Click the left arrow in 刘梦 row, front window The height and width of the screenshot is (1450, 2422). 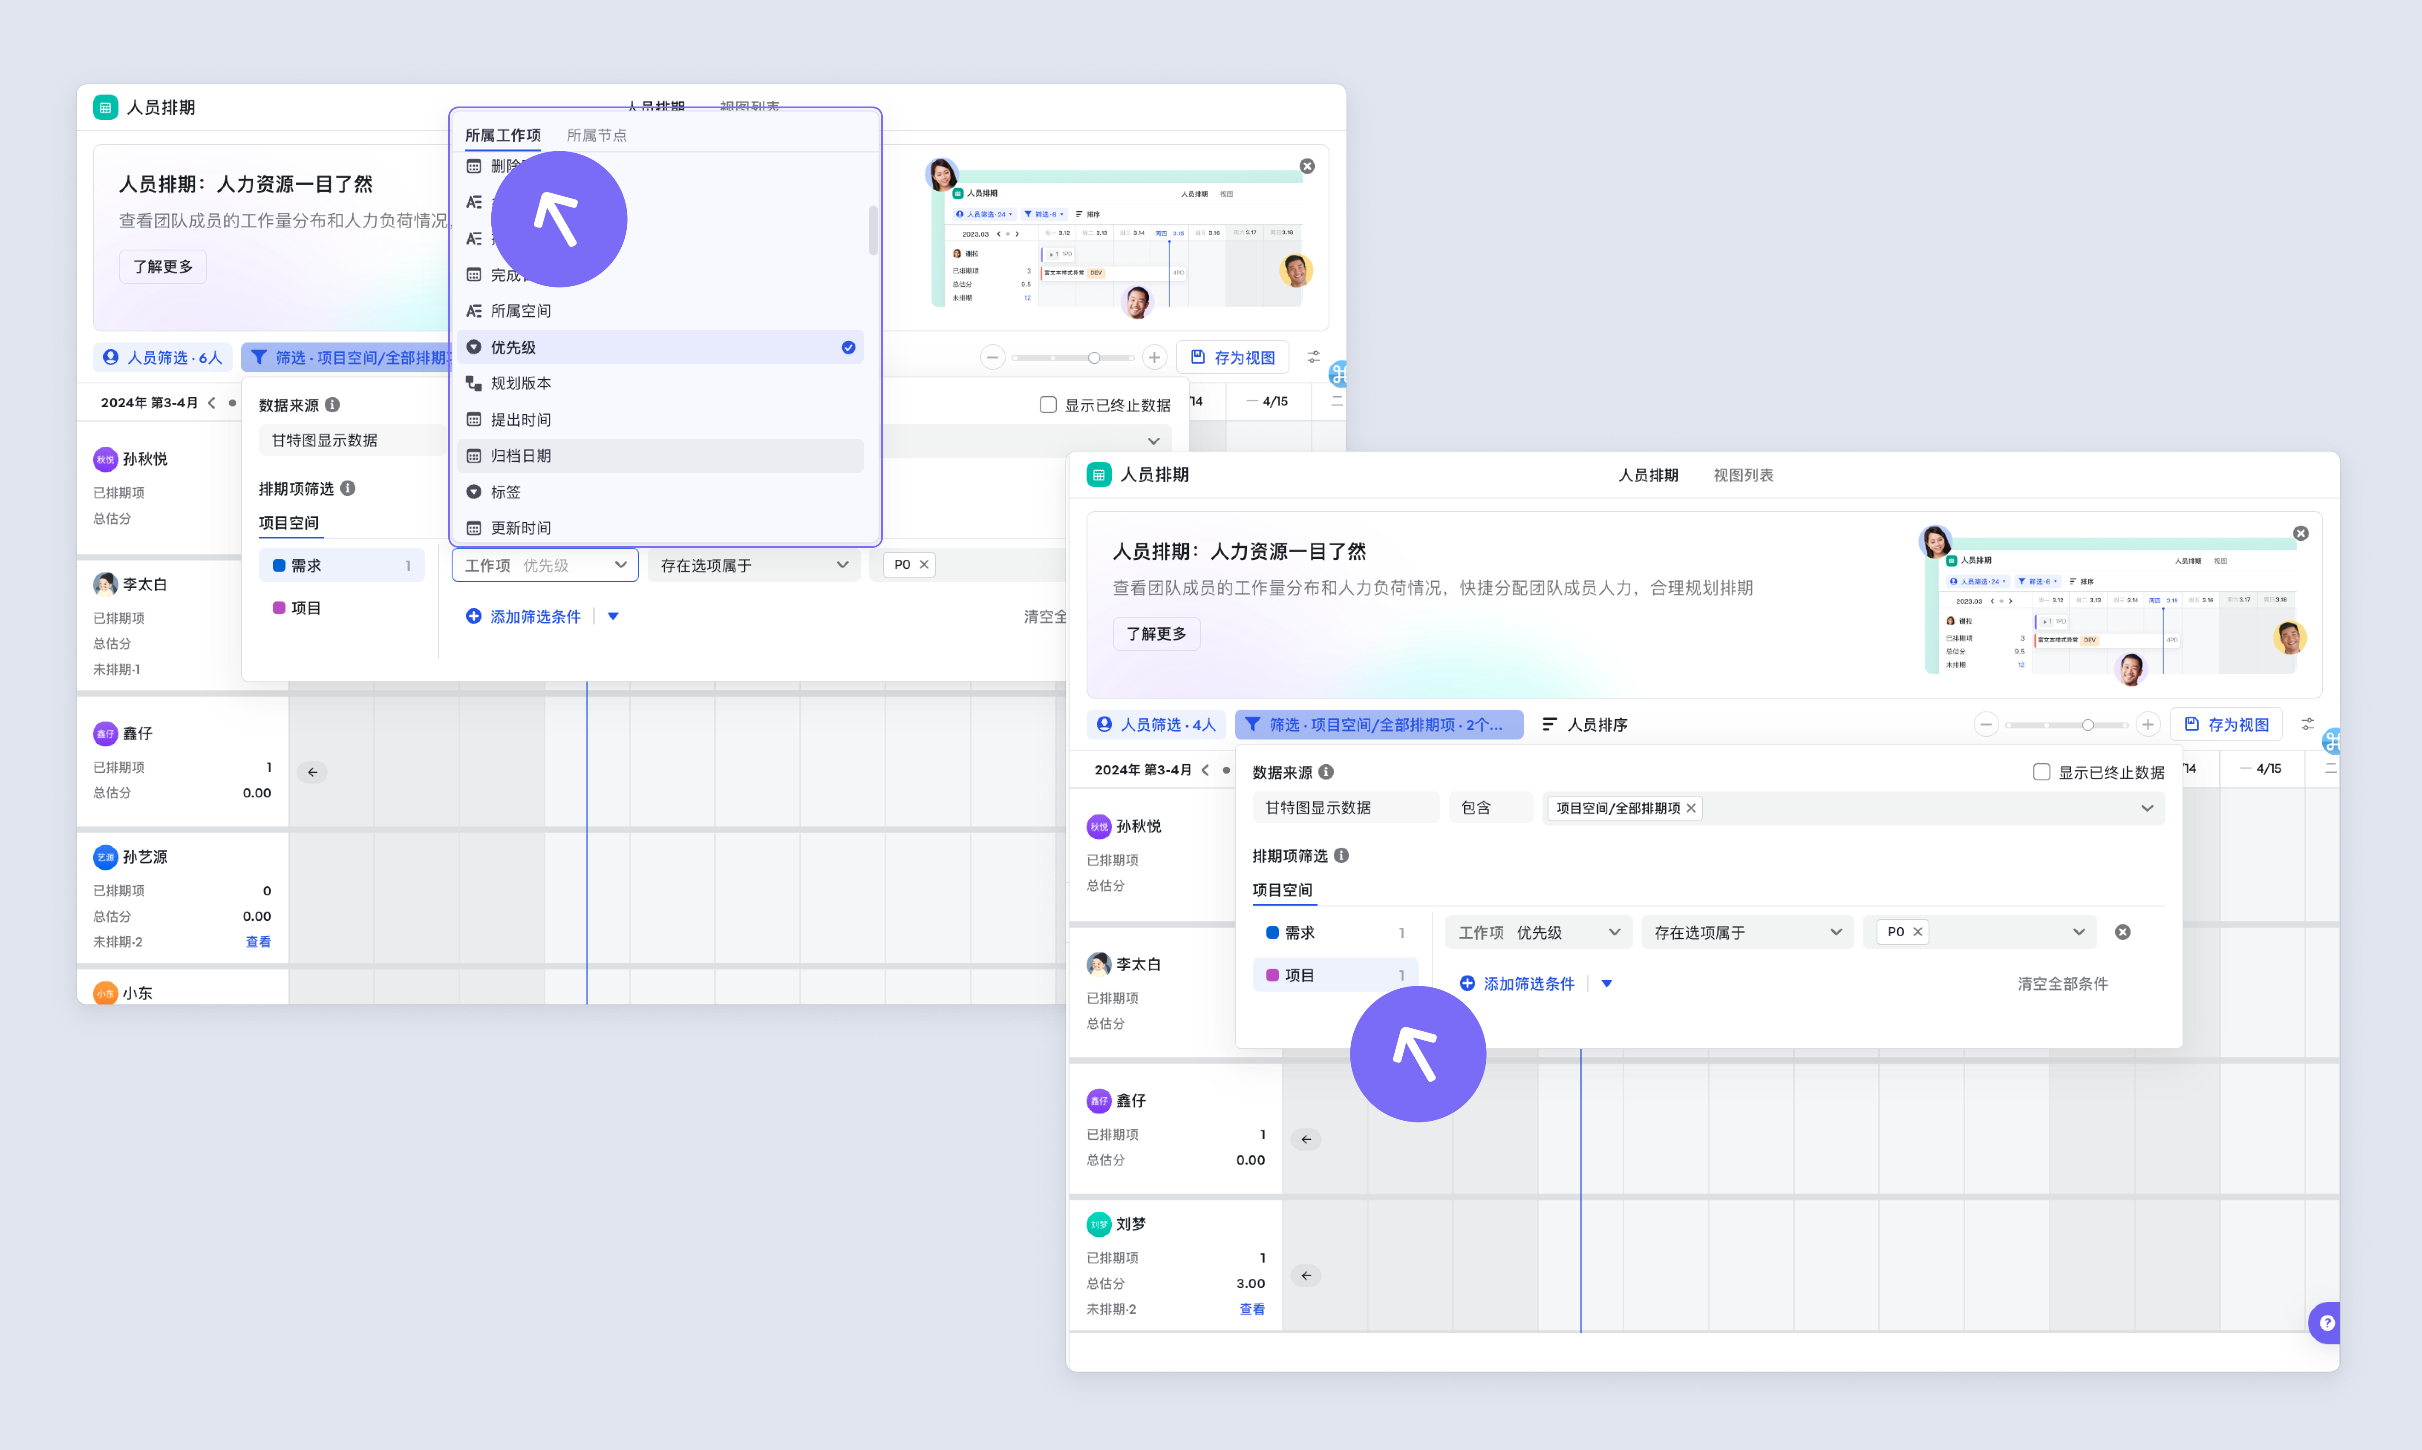click(1306, 1276)
